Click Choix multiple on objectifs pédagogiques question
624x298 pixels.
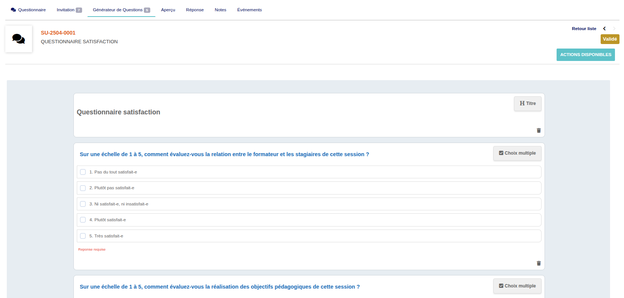[517, 286]
